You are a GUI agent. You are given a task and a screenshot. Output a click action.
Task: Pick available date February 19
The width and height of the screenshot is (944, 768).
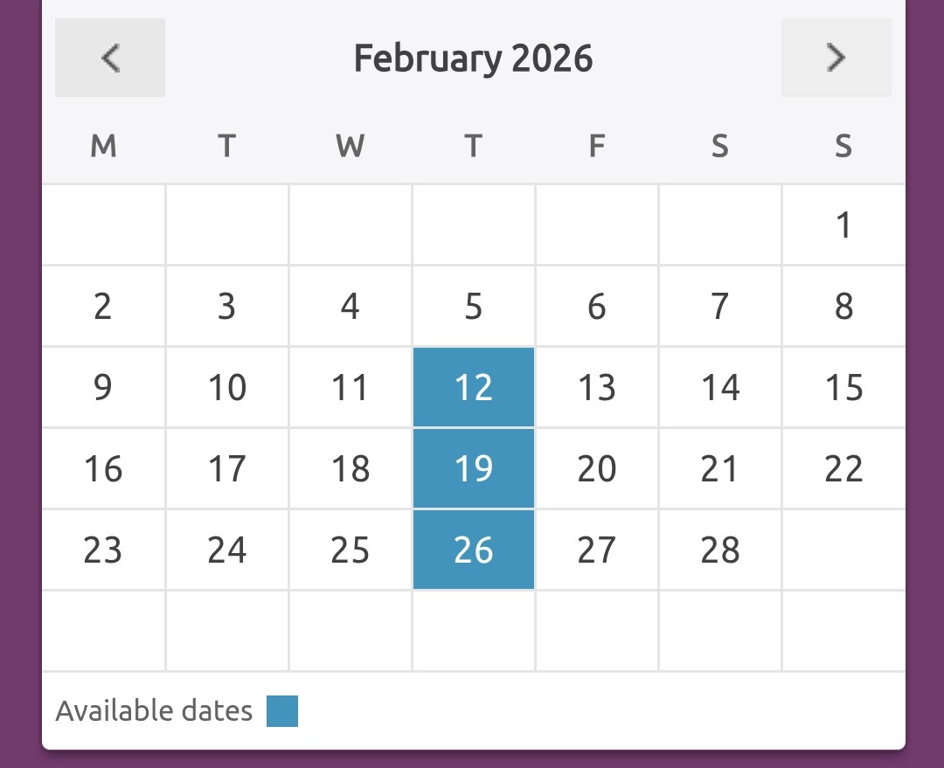click(x=474, y=468)
